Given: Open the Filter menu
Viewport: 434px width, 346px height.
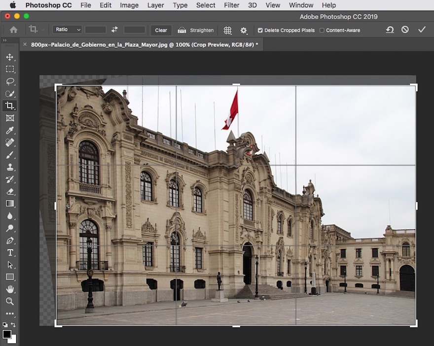Looking at the screenshot, I should pos(231,5).
